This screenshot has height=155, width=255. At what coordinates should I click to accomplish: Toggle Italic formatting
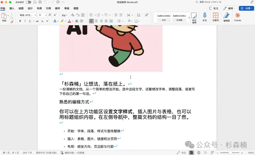click(25, 21)
